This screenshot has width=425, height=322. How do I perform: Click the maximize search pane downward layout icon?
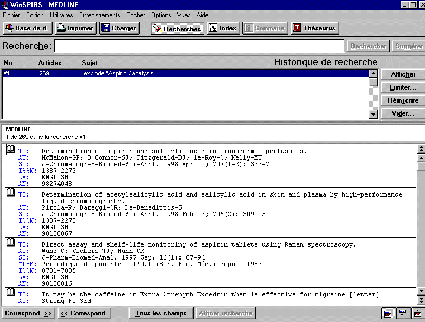402,314
